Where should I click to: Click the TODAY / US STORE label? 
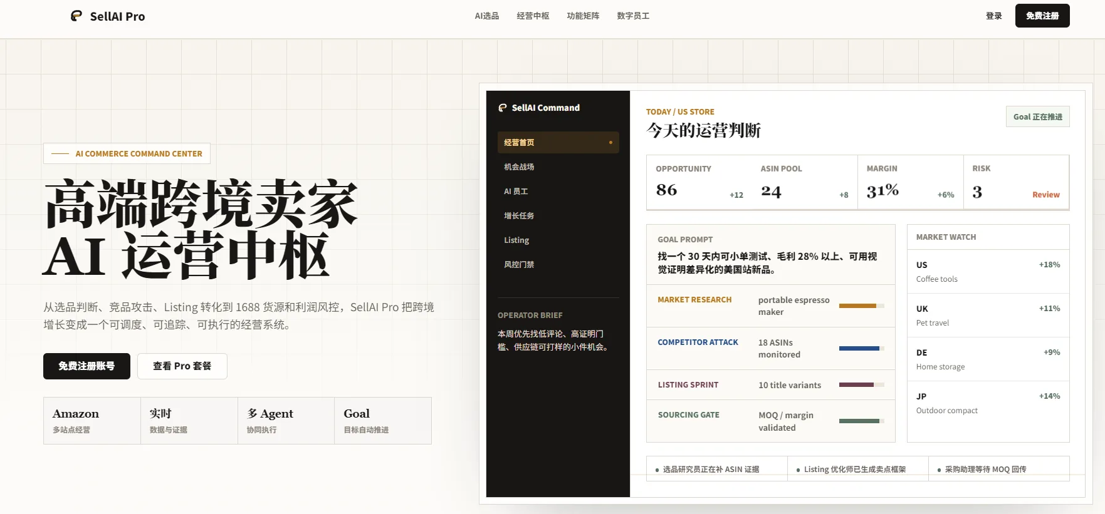click(680, 112)
